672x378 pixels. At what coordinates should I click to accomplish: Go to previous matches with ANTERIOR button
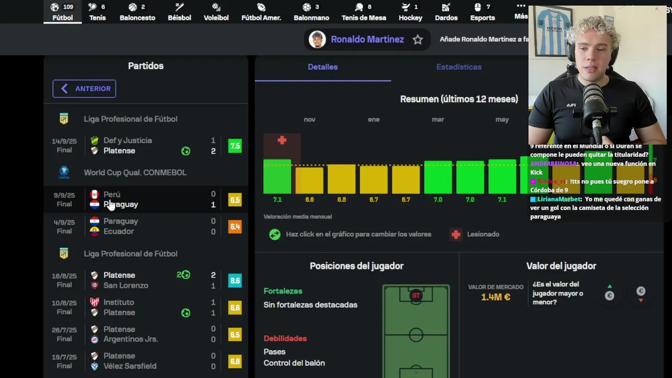coord(84,89)
